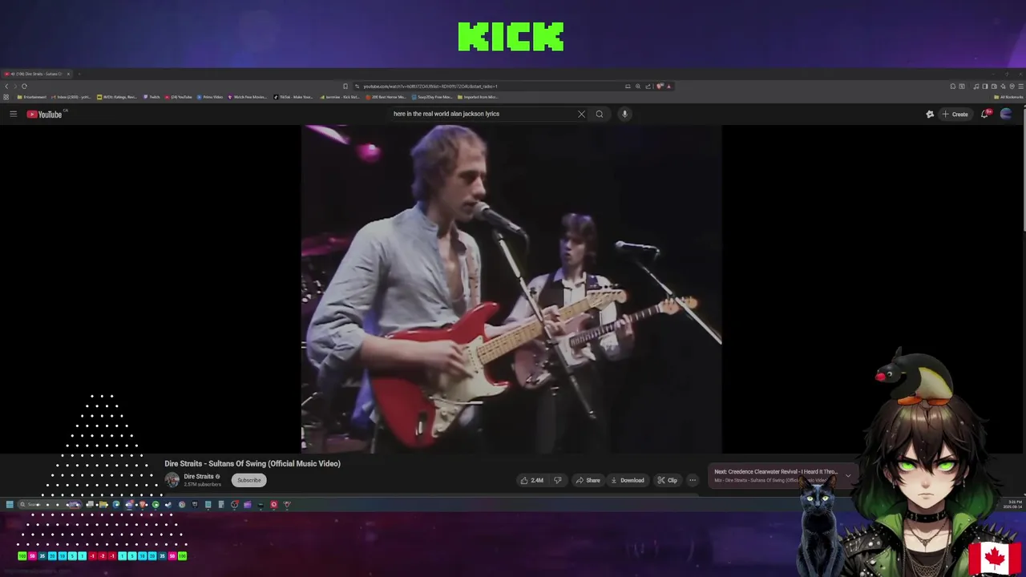Open the Watch Free Movies bookmark

coord(248,97)
